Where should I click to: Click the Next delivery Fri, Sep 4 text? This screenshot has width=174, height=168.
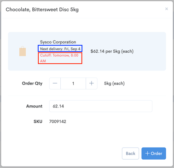(60, 49)
